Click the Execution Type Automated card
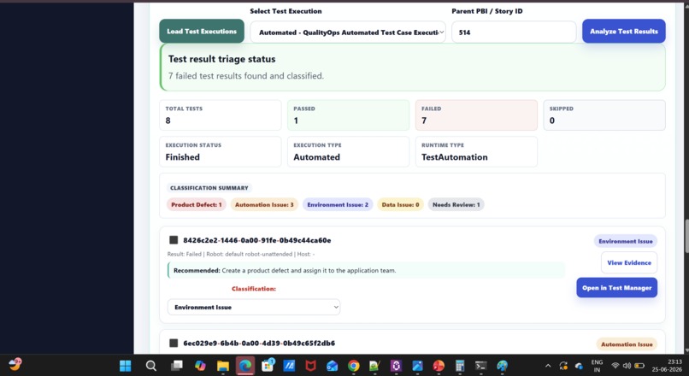Image resolution: width=689 pixels, height=376 pixels. (349, 152)
